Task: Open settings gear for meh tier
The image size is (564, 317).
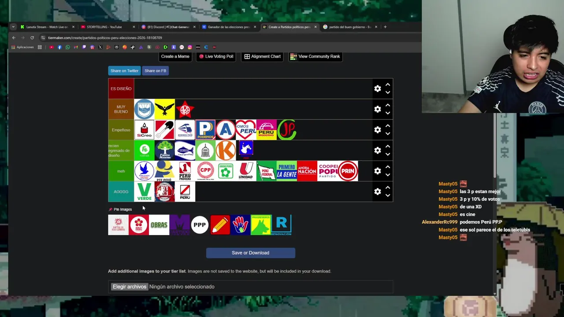Action: pyautogui.click(x=378, y=171)
